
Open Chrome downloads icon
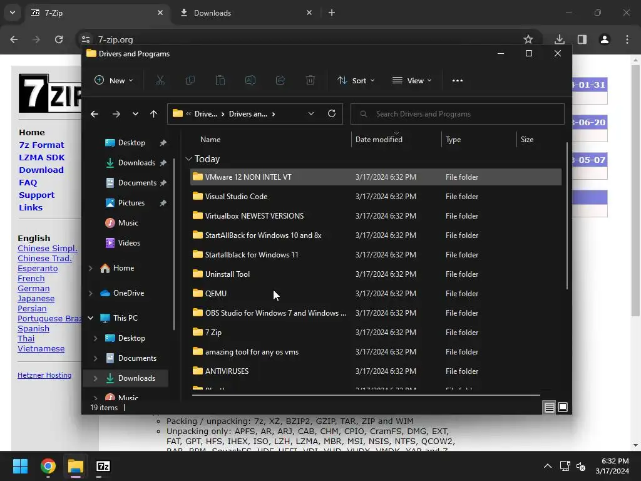coord(560,39)
